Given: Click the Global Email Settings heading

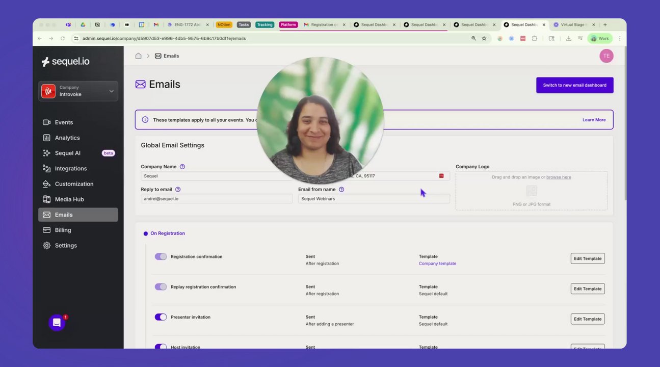Looking at the screenshot, I should [172, 145].
